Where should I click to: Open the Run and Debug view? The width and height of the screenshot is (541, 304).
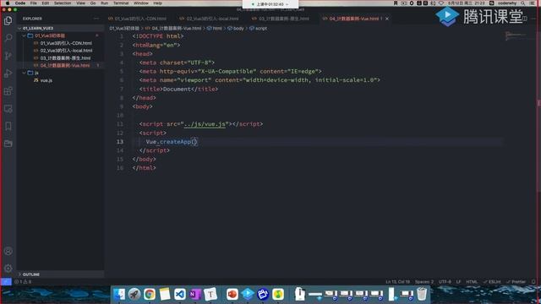click(x=8, y=73)
